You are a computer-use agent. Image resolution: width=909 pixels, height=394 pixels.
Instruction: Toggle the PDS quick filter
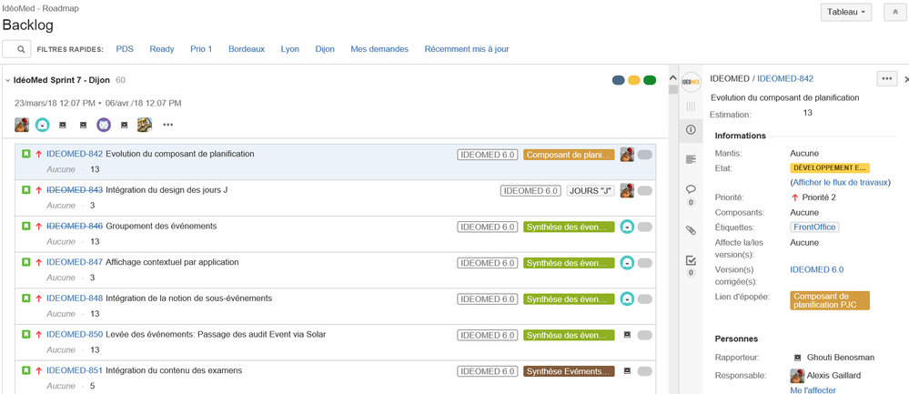click(x=125, y=49)
